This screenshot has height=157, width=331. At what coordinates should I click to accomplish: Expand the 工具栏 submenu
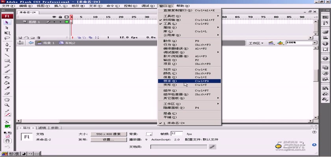189,16
